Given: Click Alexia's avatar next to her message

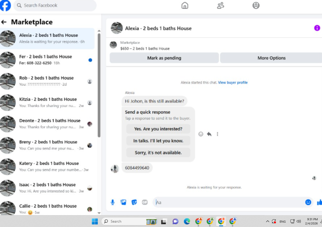Looking at the screenshot, I should click(115, 169).
